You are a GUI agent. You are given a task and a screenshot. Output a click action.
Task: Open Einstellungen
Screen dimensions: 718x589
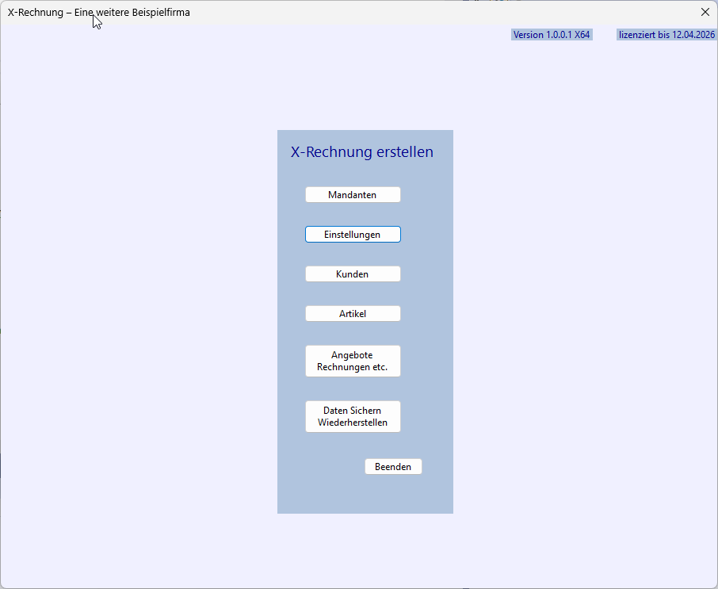point(353,235)
